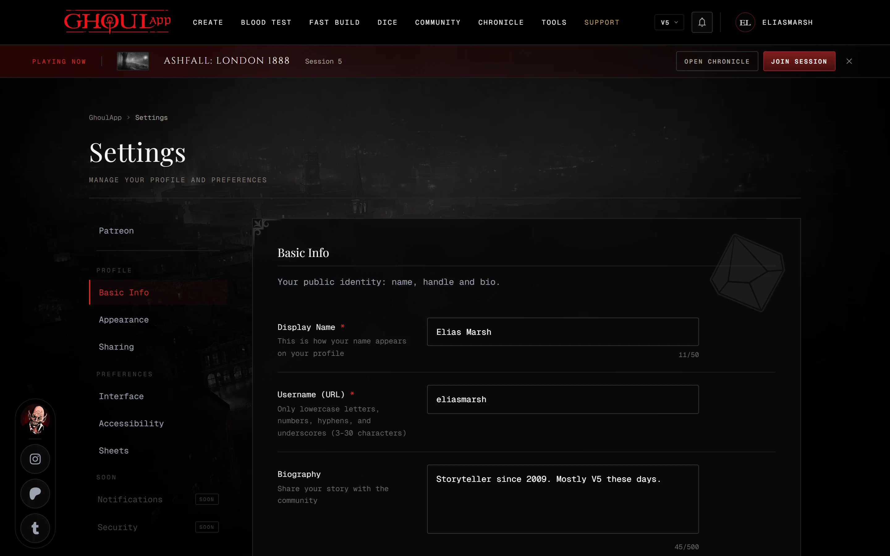The width and height of the screenshot is (890, 556).
Task: Click the disabled Notifications item
Action: (x=158, y=499)
